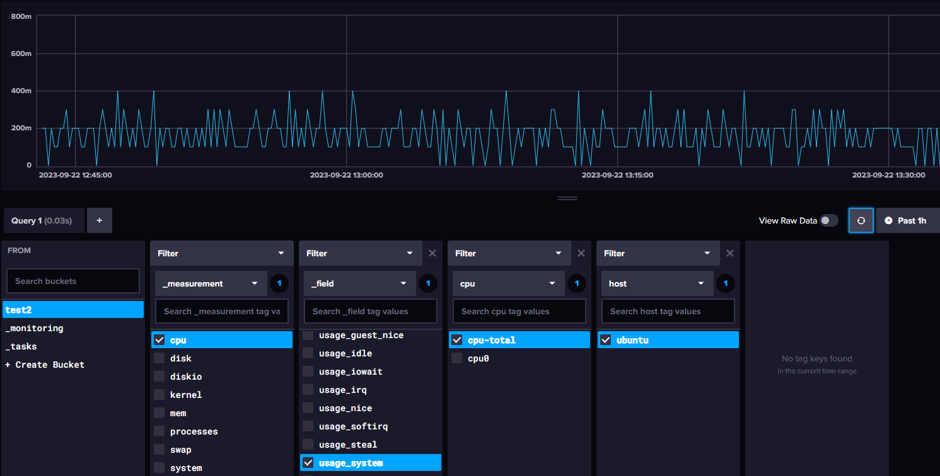Select the _tasks bucket

point(73,346)
